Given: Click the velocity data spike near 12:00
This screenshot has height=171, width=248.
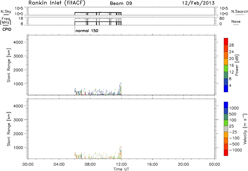Looking at the screenshot, I should [x=121, y=152].
